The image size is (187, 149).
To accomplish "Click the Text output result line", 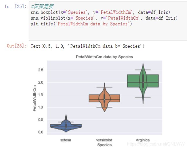I will click(87, 46).
